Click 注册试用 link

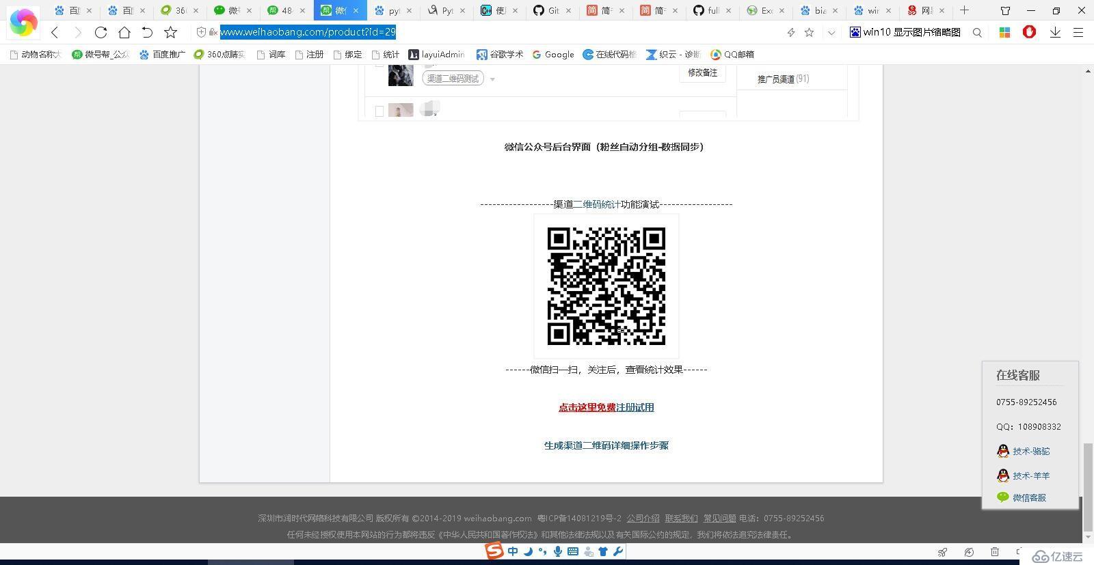pyautogui.click(x=635, y=407)
